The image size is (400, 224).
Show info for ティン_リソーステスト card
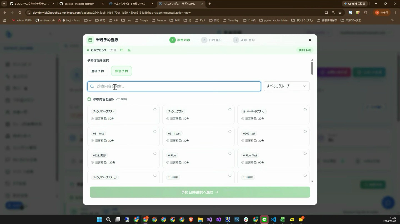tap(155, 110)
